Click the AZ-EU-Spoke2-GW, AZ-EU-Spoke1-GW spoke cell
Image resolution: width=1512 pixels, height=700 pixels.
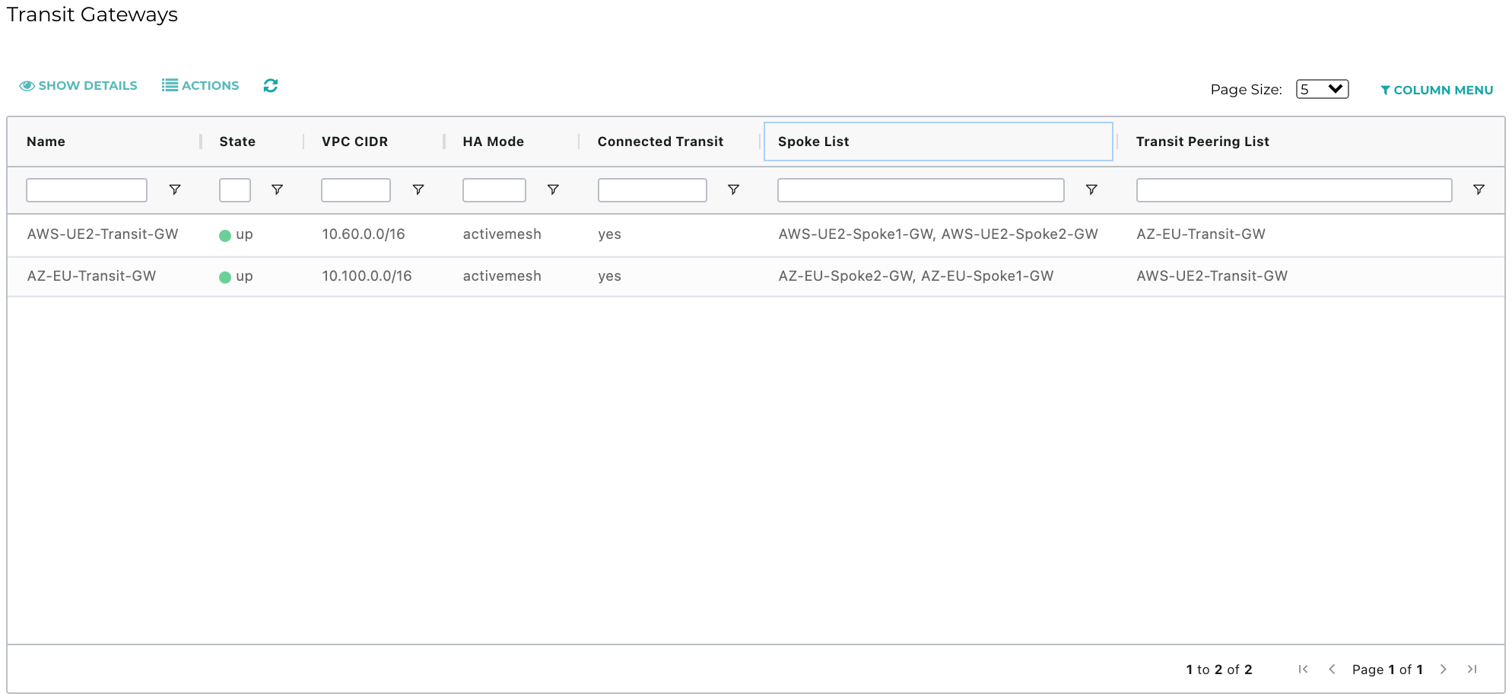click(916, 276)
